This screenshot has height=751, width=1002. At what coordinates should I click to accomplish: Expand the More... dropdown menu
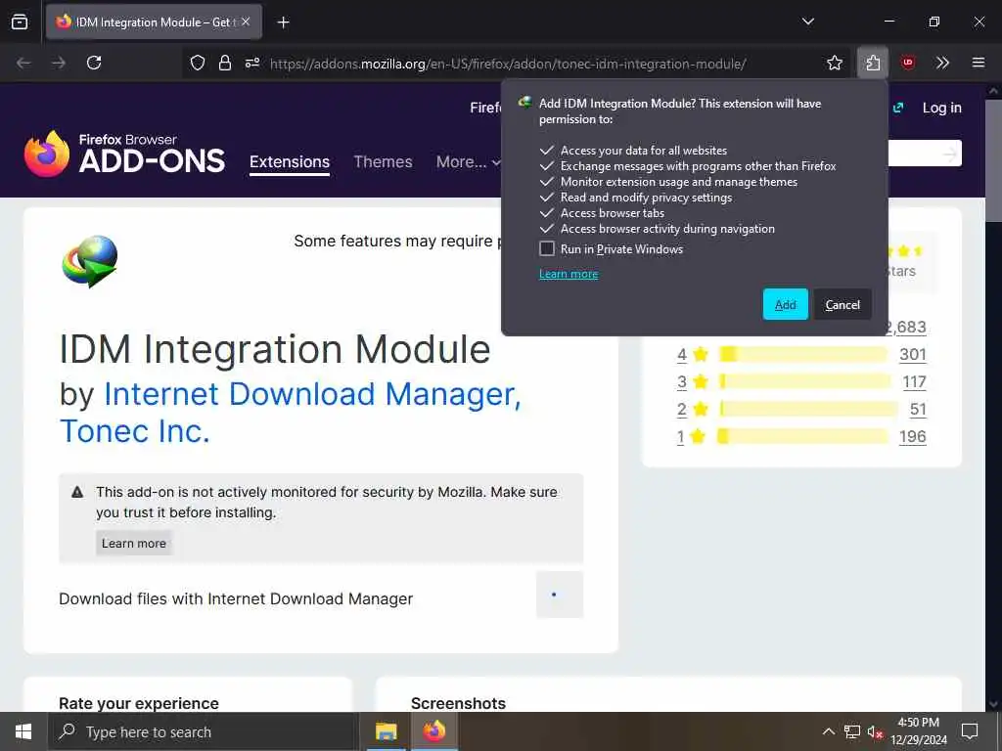point(467,161)
